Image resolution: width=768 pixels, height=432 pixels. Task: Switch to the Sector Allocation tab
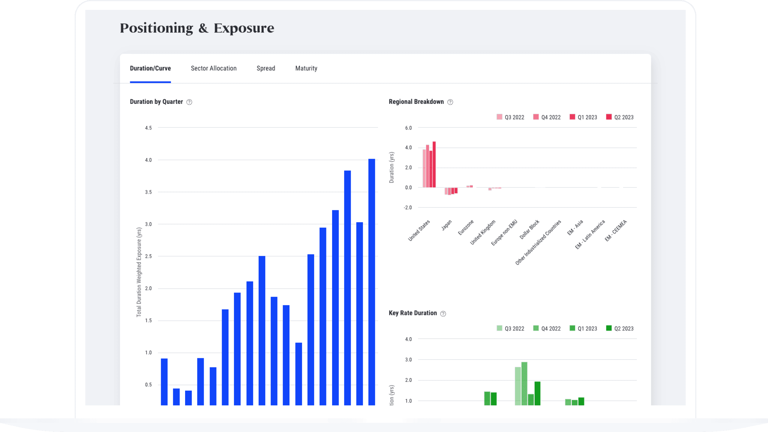[x=214, y=68]
